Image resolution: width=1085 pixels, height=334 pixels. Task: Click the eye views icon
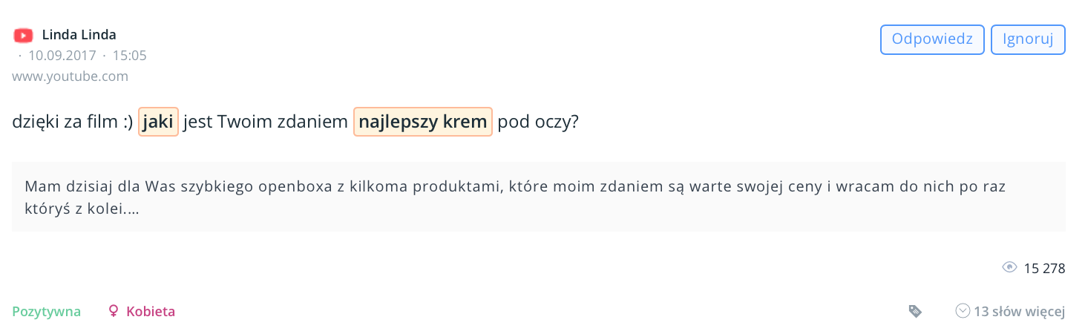1009,268
